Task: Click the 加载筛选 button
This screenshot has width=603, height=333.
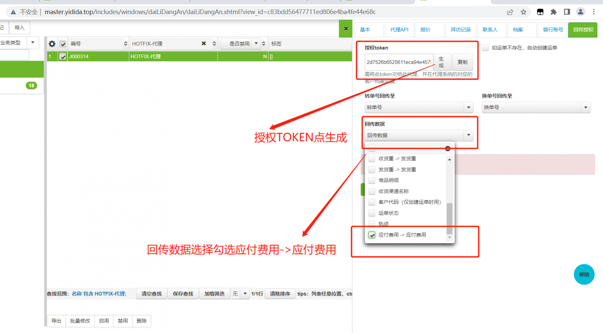Action: (x=214, y=294)
